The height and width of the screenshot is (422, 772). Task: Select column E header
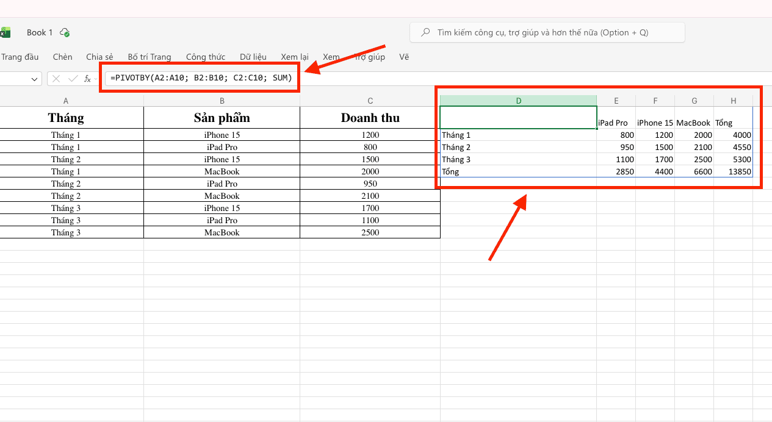click(x=616, y=101)
